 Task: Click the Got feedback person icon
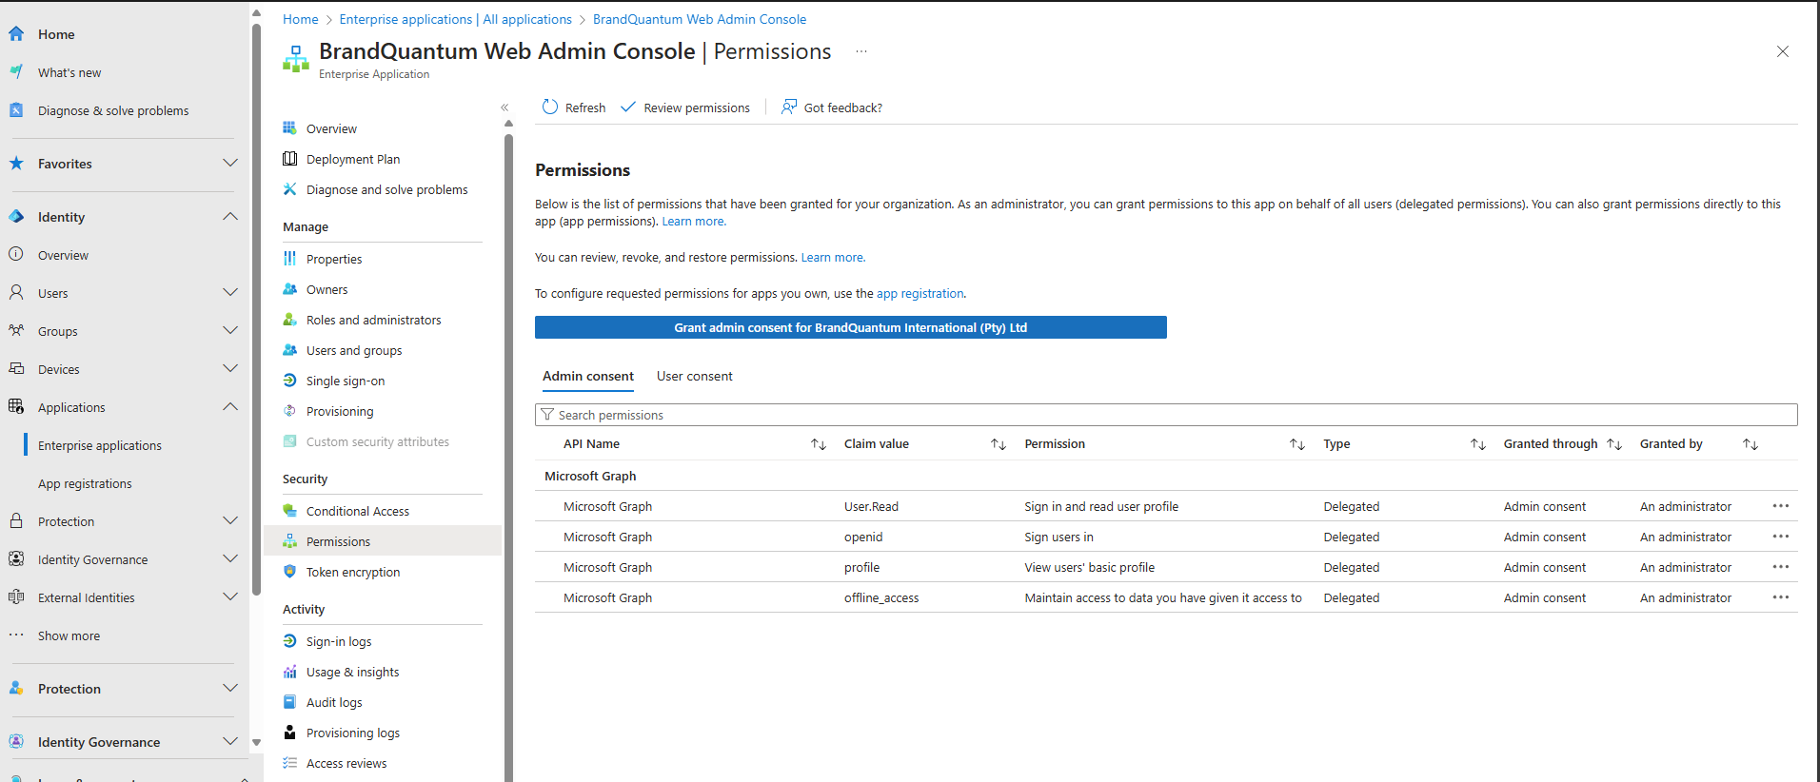click(x=789, y=108)
